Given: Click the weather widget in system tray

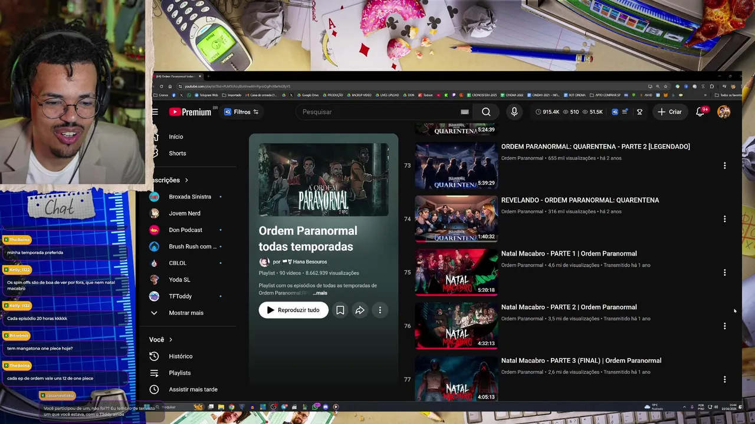Looking at the screenshot, I should tap(655, 407).
